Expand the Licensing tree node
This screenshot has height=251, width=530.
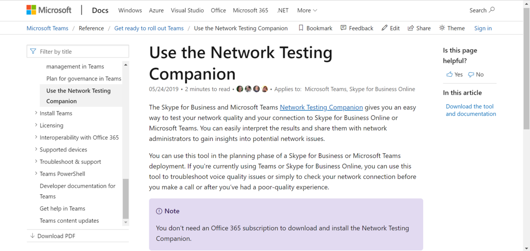pos(36,125)
